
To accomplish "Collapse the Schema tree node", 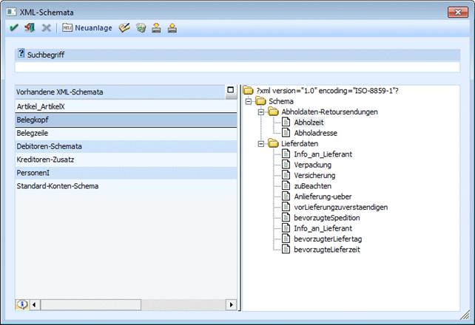I will [x=249, y=101].
